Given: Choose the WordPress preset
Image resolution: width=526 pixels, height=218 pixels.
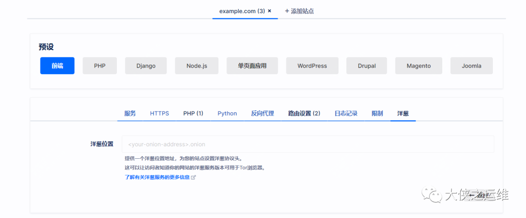Looking at the screenshot, I should (312, 66).
